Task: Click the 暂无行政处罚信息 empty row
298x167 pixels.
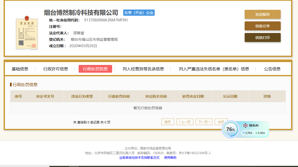Action: click(x=148, y=108)
